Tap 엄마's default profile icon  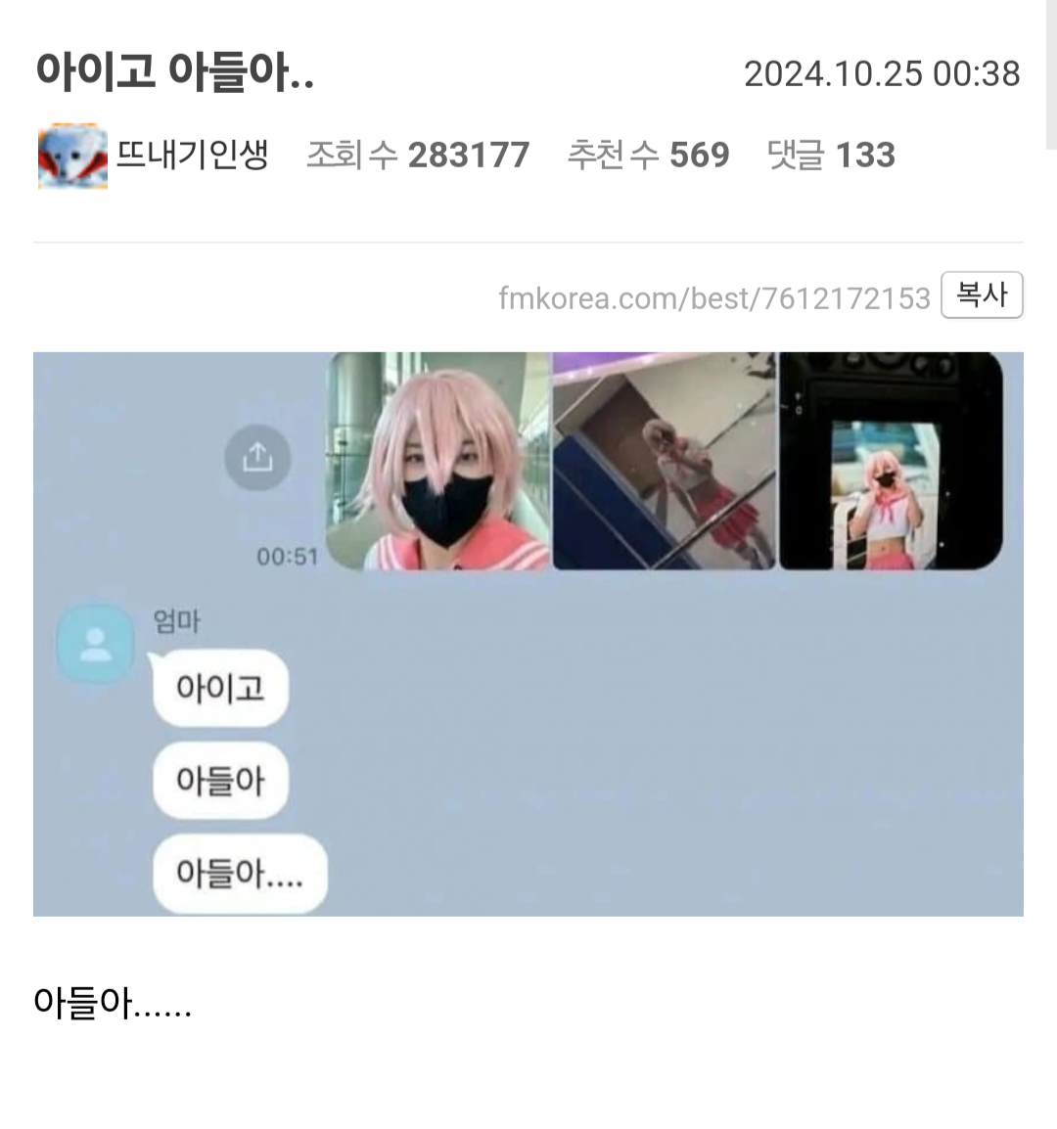click(x=95, y=644)
